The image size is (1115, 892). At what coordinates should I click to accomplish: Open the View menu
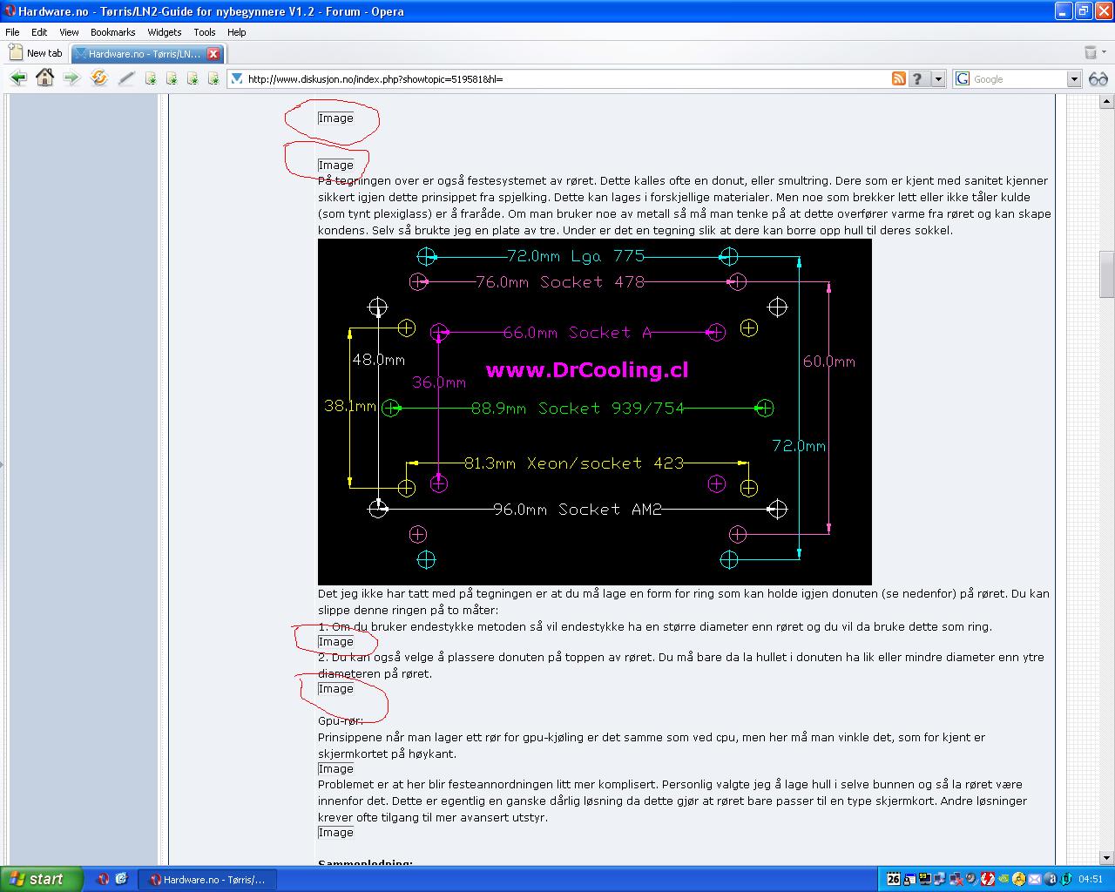[69, 32]
